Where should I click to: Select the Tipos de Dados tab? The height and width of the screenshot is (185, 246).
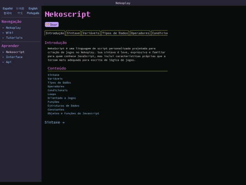point(115,33)
